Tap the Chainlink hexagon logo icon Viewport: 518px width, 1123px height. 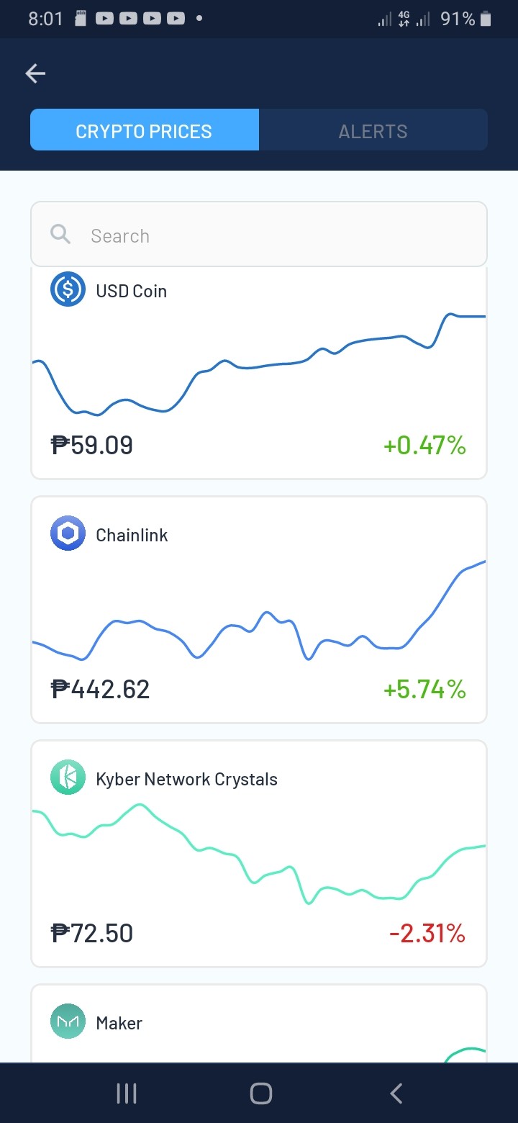click(x=68, y=534)
